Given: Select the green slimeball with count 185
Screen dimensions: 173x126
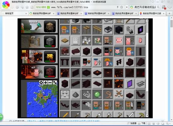Looking at the screenshot, I should (97, 94).
